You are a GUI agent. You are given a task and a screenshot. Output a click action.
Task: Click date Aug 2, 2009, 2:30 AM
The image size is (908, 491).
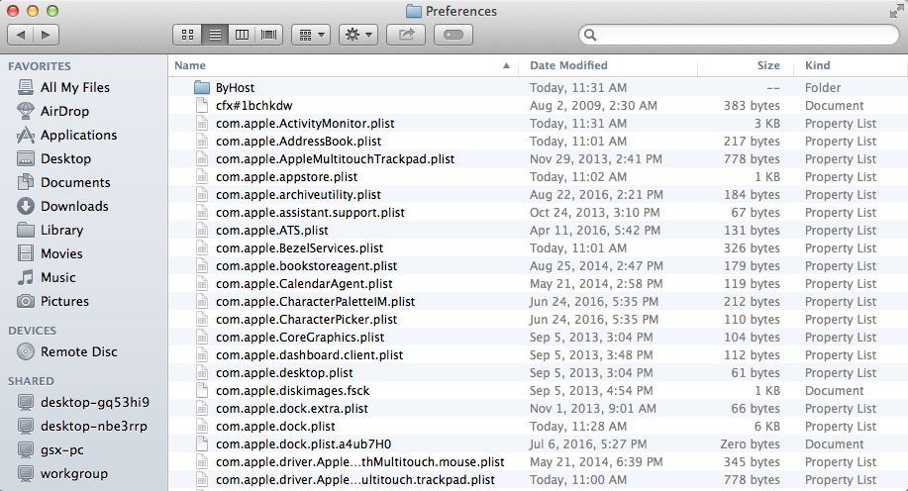pos(593,105)
